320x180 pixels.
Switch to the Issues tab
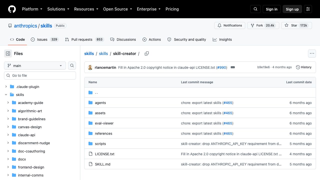(x=45, y=39)
